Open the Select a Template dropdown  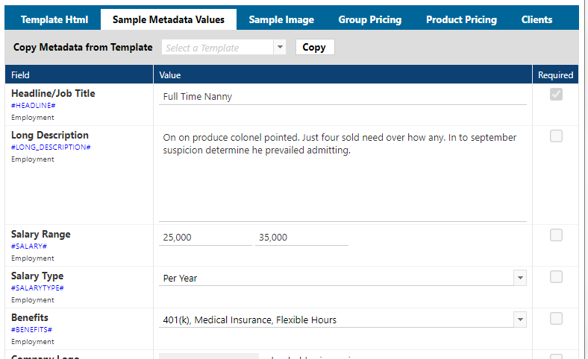tap(224, 48)
